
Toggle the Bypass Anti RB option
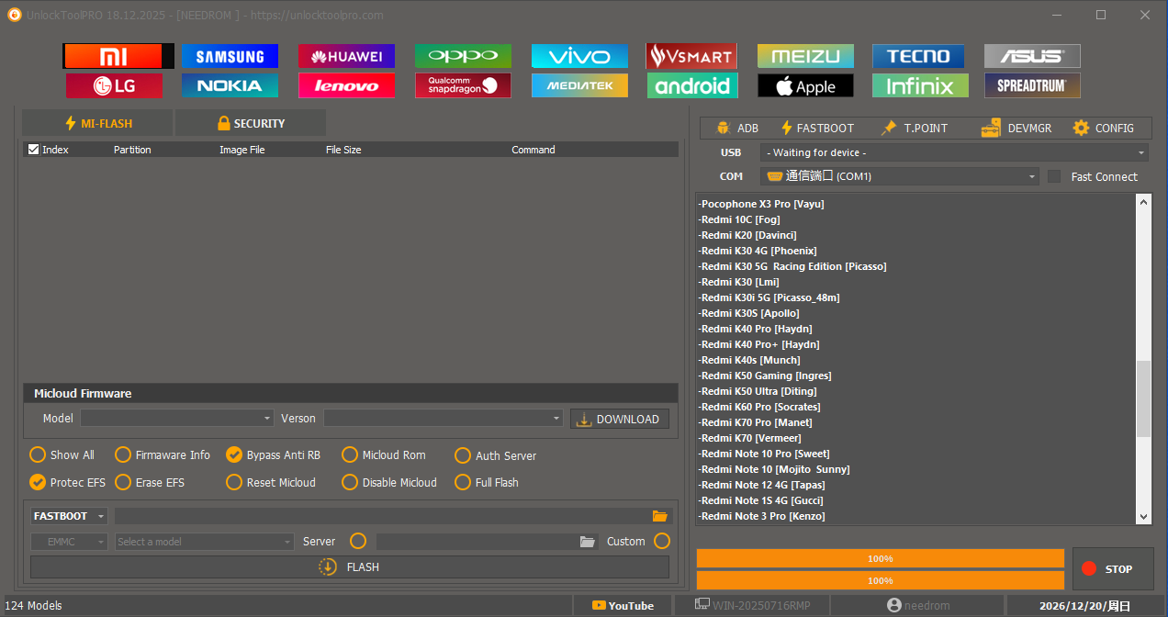tap(234, 454)
